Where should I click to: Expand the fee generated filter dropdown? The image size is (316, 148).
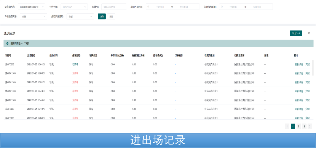point(80,16)
